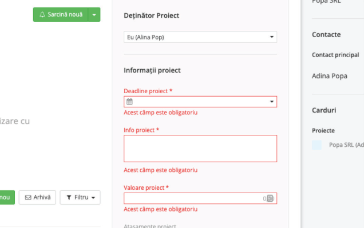Click the Carduri section heading
The image size is (364, 228).
point(324,110)
